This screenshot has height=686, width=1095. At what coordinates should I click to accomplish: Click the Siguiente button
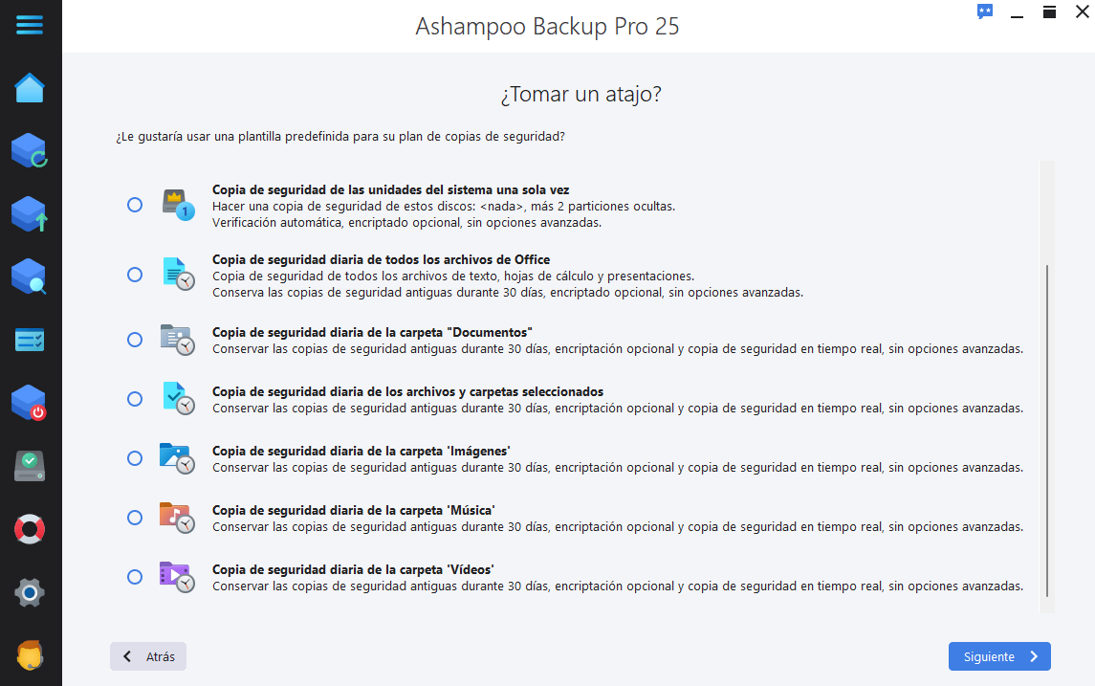[x=999, y=656]
